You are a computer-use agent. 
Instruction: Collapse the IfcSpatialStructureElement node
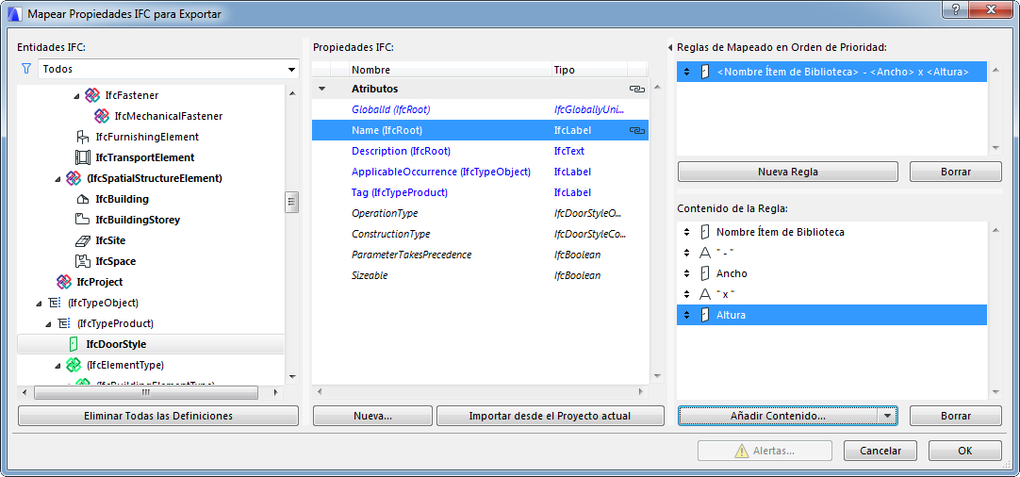point(58,179)
